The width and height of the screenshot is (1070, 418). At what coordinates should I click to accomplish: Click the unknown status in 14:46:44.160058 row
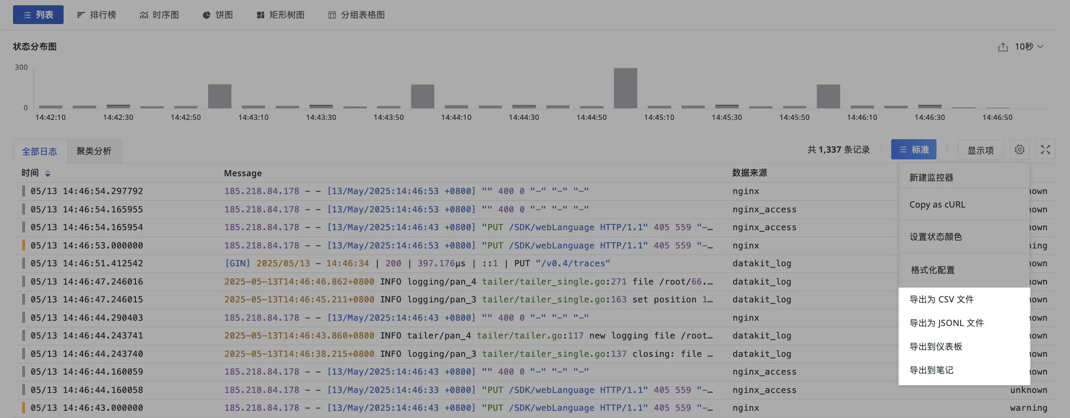[x=1029, y=390]
